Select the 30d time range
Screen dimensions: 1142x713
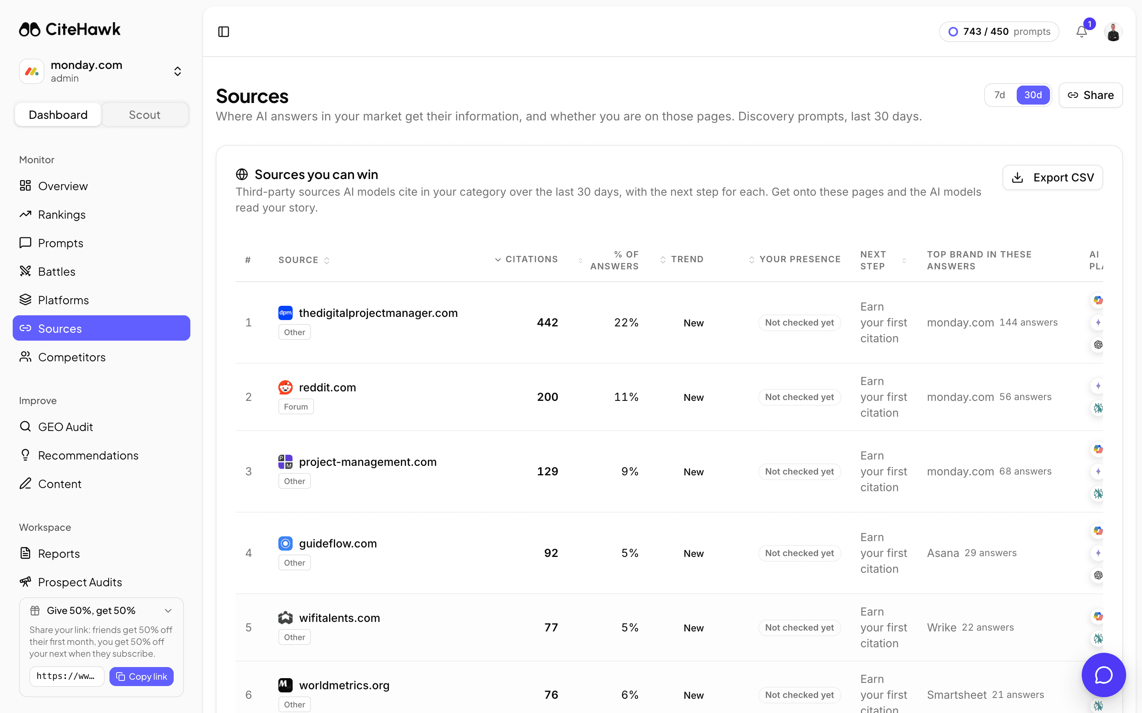1033,95
